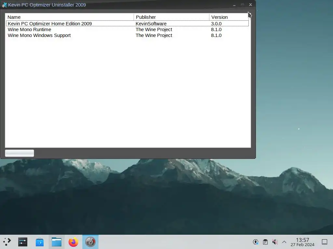This screenshot has width=333, height=249.
Task: Launch Discover software center from taskbar
Action: tap(40, 242)
